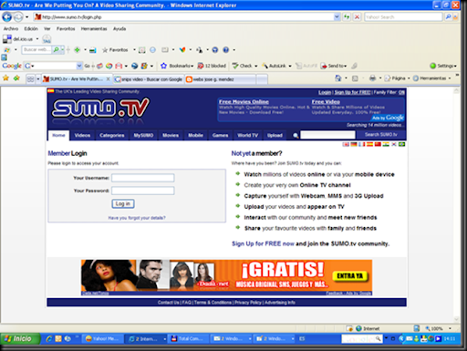Click the Free Movies Online ad link
The width and height of the screenshot is (467, 351).
pos(244,102)
